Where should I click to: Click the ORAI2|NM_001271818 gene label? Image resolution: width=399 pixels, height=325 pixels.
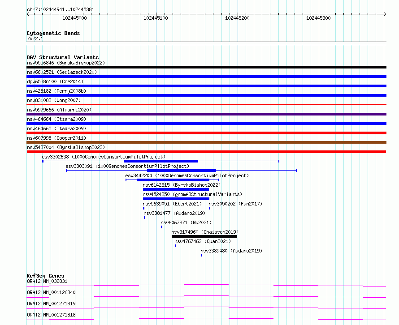(51, 315)
